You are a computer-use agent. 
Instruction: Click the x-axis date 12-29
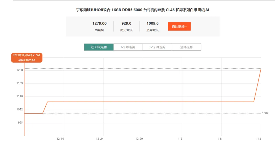tap(139, 139)
